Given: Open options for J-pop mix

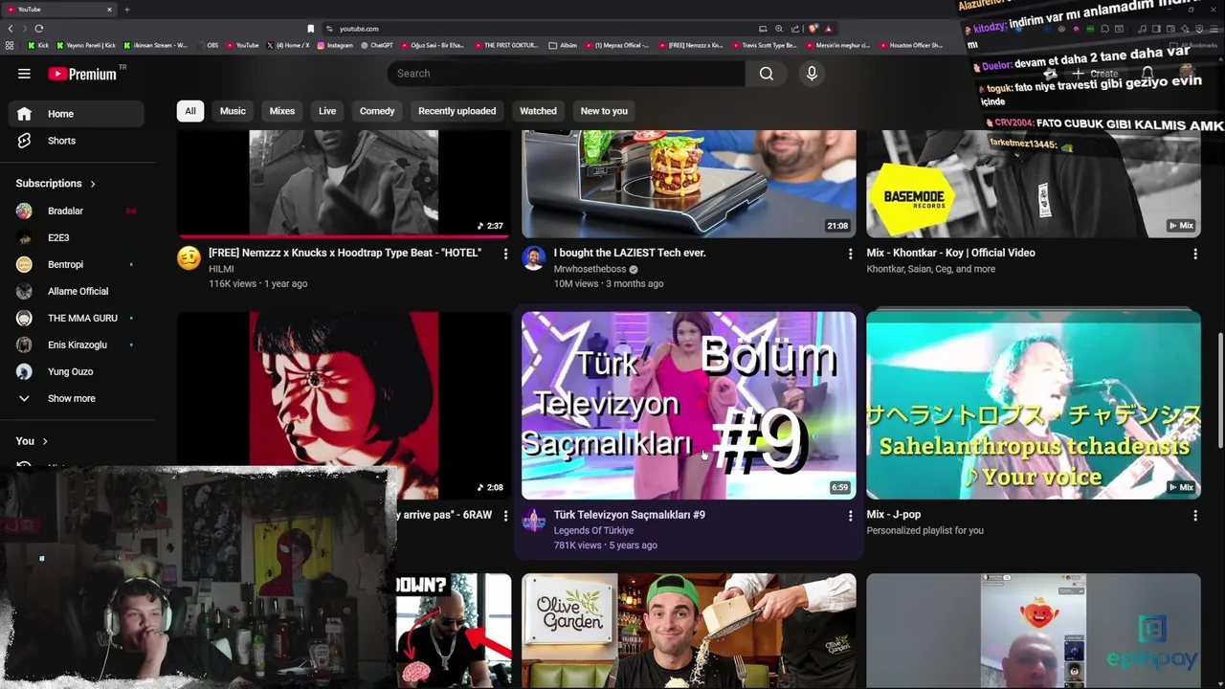Looking at the screenshot, I should pos(1194,516).
